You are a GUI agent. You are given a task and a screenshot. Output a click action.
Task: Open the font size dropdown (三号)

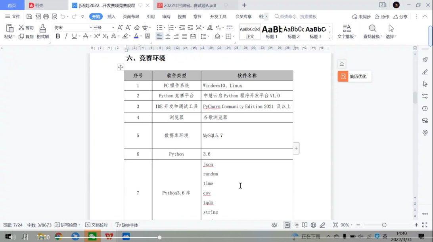point(113,28)
